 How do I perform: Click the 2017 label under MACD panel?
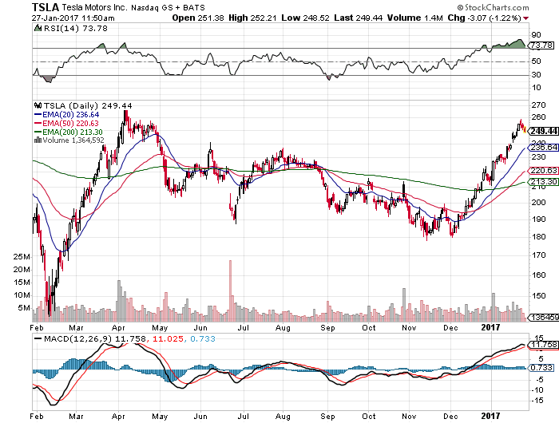[x=490, y=416]
